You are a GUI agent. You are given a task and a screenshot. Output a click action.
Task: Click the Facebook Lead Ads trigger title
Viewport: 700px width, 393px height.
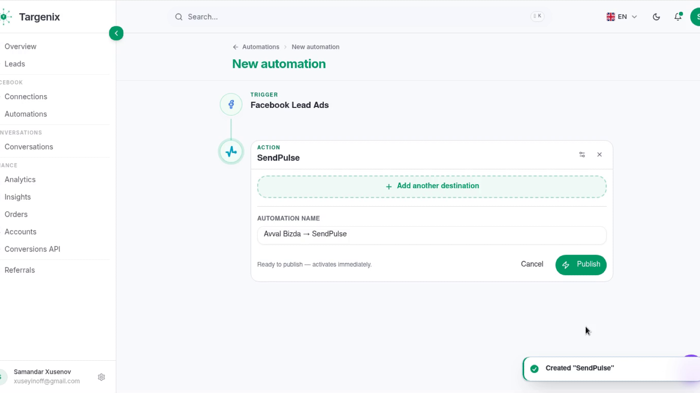(290, 105)
